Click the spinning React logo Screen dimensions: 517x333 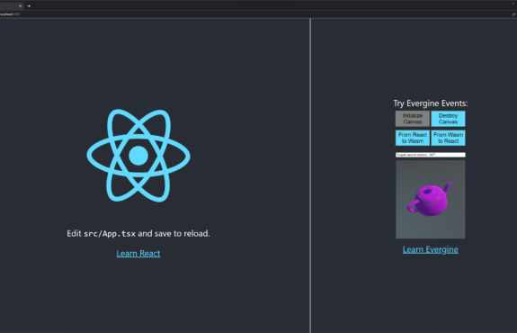tap(138, 156)
